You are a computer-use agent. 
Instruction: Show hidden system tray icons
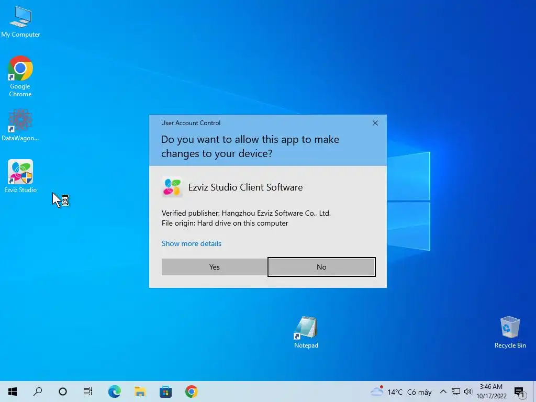click(x=443, y=392)
